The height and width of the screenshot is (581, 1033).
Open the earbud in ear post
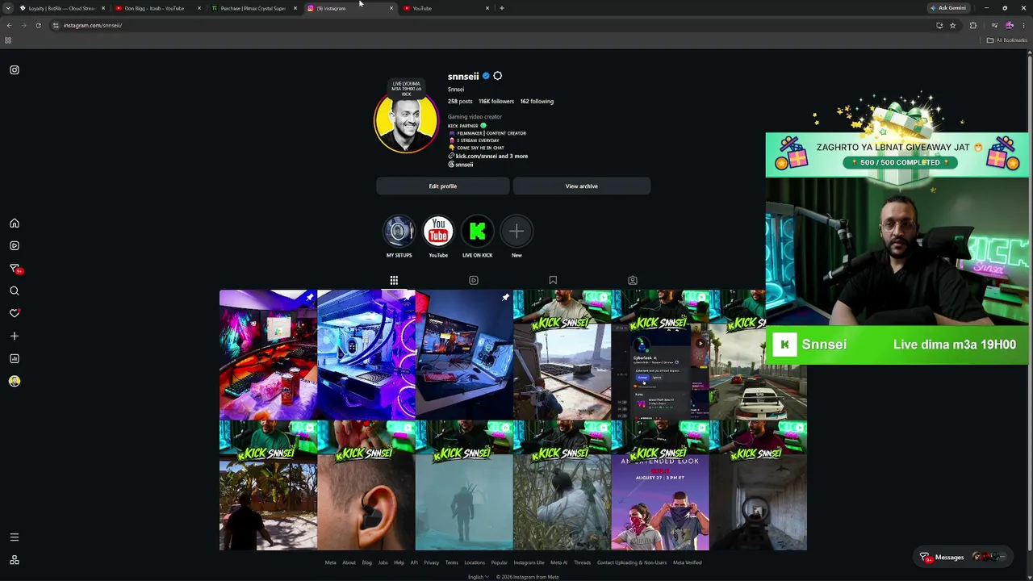[366, 486]
